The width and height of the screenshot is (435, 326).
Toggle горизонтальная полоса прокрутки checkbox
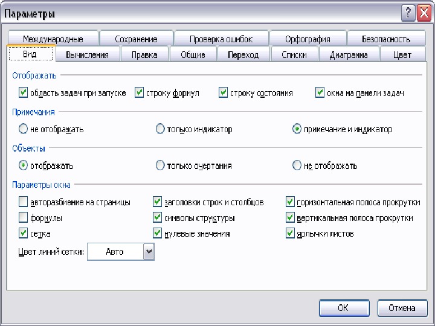click(x=290, y=202)
